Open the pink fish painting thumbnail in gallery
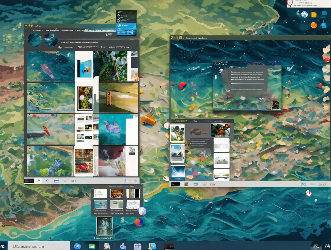Image resolution: width=331 pixels, height=250 pixels. coord(51,66)
